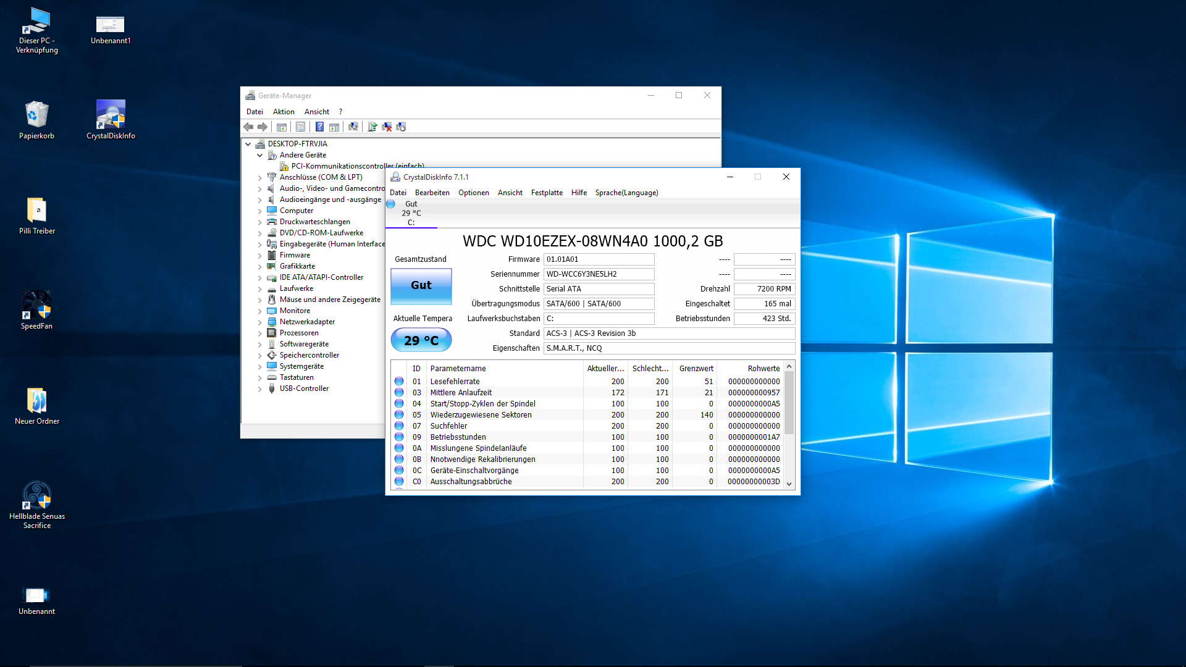The image size is (1186, 667).
Task: Collapse the Andere Geräte node
Action: (x=260, y=155)
